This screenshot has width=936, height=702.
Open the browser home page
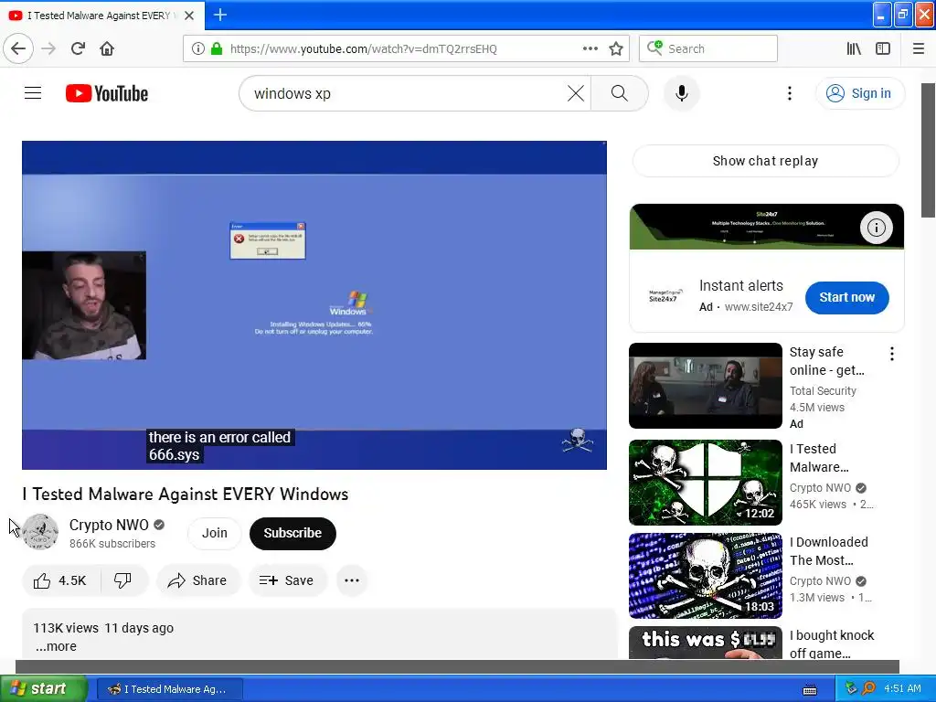107,48
